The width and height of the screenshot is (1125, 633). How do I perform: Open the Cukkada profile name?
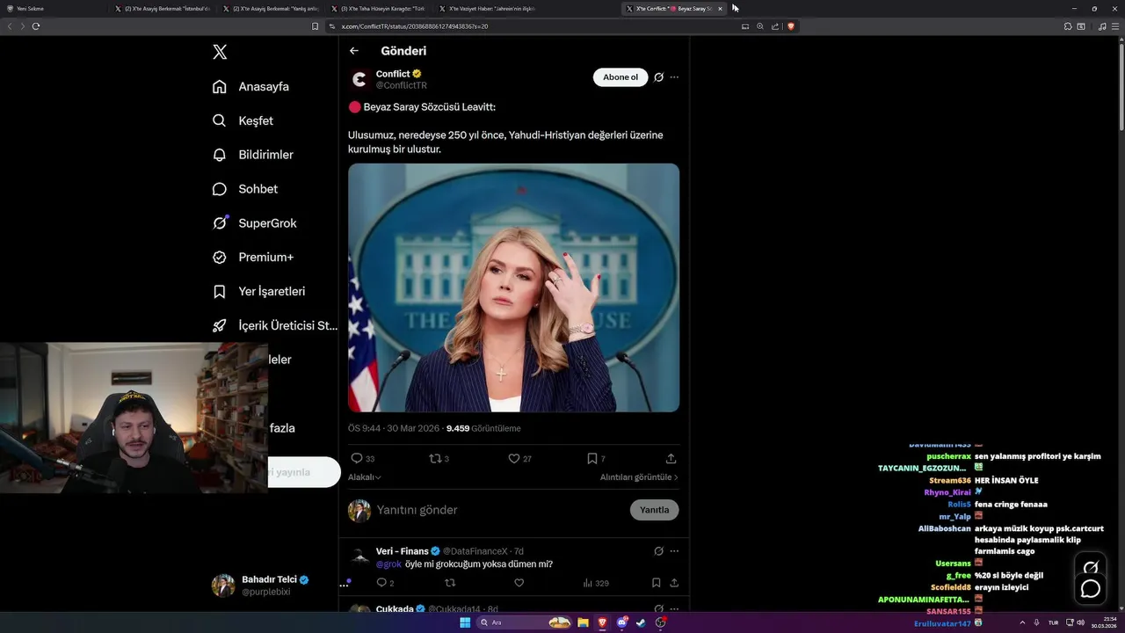click(395, 609)
